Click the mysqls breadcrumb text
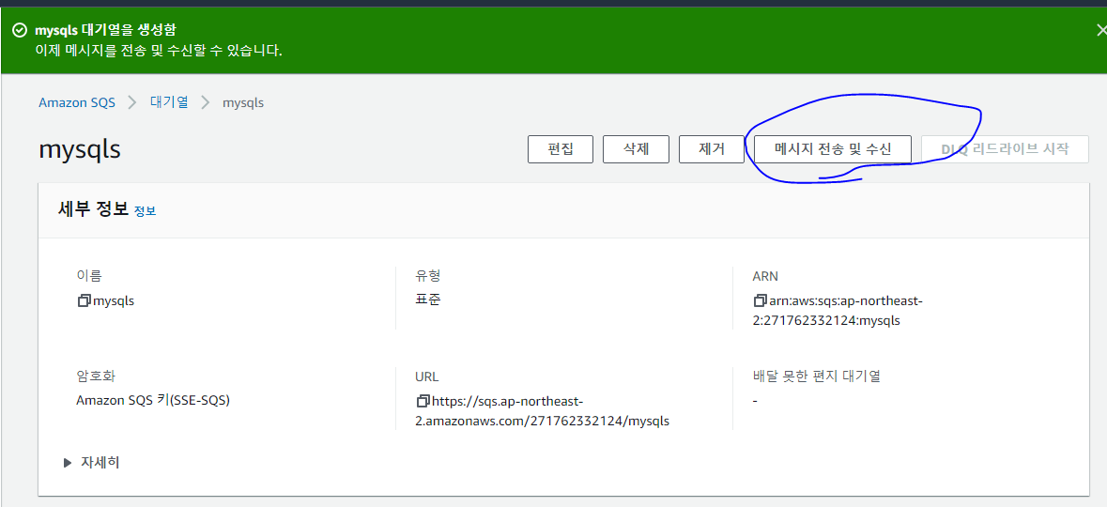The width and height of the screenshot is (1107, 507). click(243, 102)
